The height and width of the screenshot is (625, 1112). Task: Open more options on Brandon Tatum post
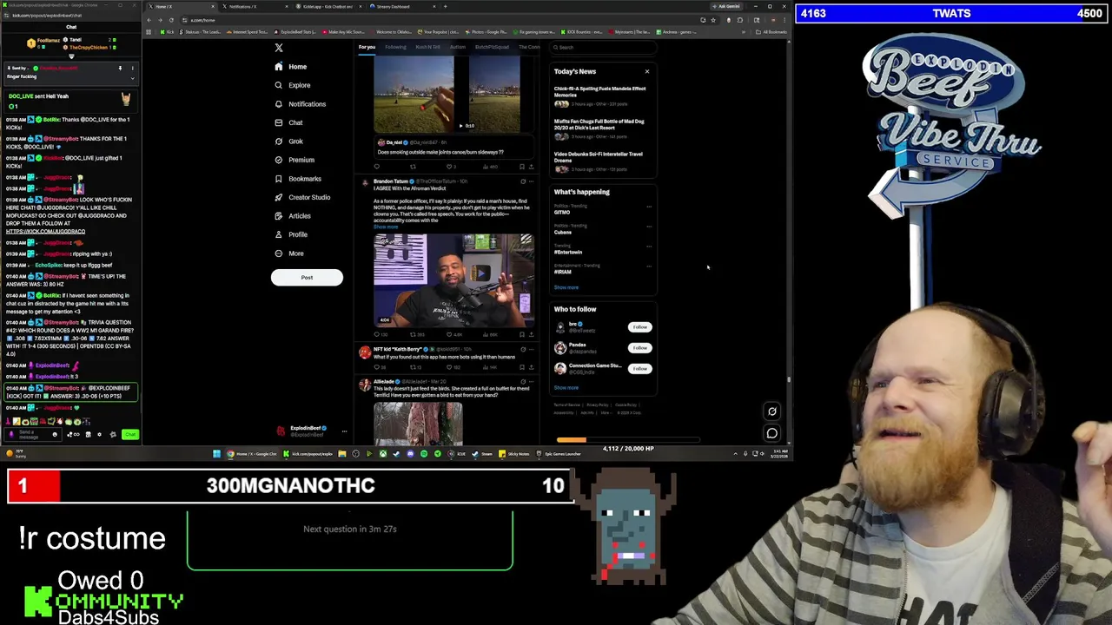tap(531, 181)
